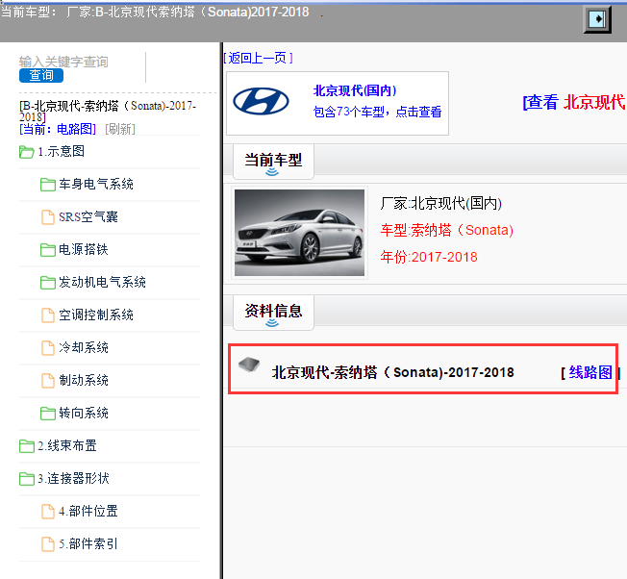Click 包含73个车型，点击查看 link

[377, 112]
